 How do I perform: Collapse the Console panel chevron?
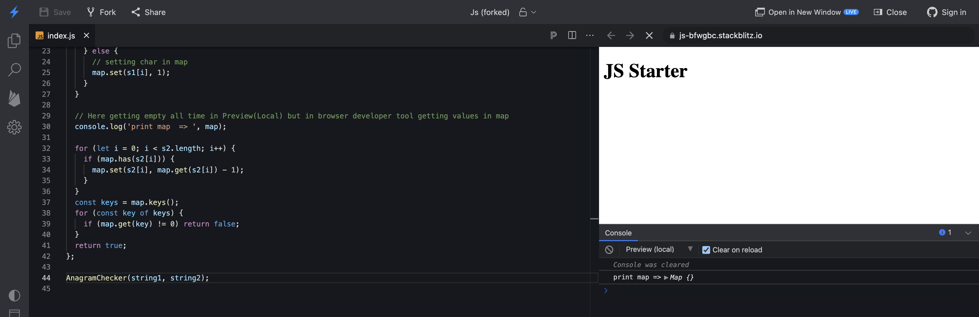(968, 233)
